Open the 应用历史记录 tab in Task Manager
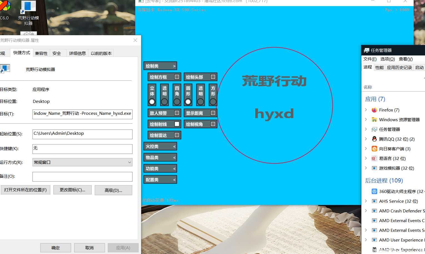This screenshot has width=425, height=254. [x=399, y=67]
